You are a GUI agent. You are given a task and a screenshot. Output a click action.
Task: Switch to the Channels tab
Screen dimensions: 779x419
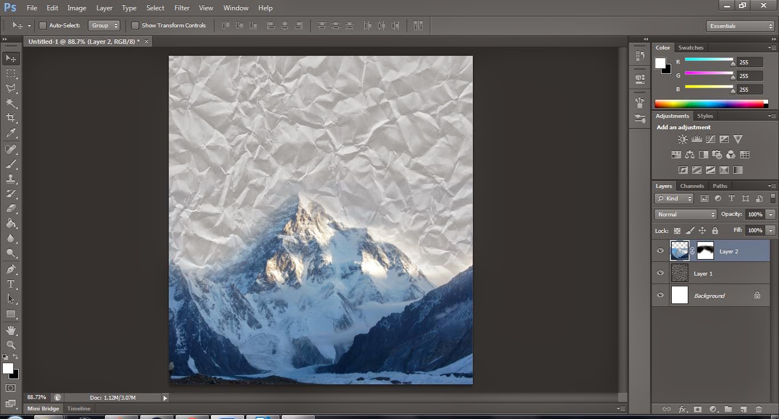[x=692, y=186]
